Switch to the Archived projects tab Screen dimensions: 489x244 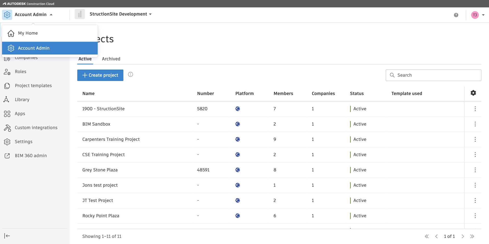pos(111,59)
